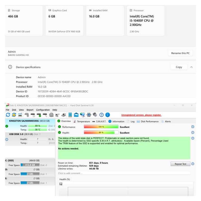Open the gear Configuration toolbar icon

89,115
